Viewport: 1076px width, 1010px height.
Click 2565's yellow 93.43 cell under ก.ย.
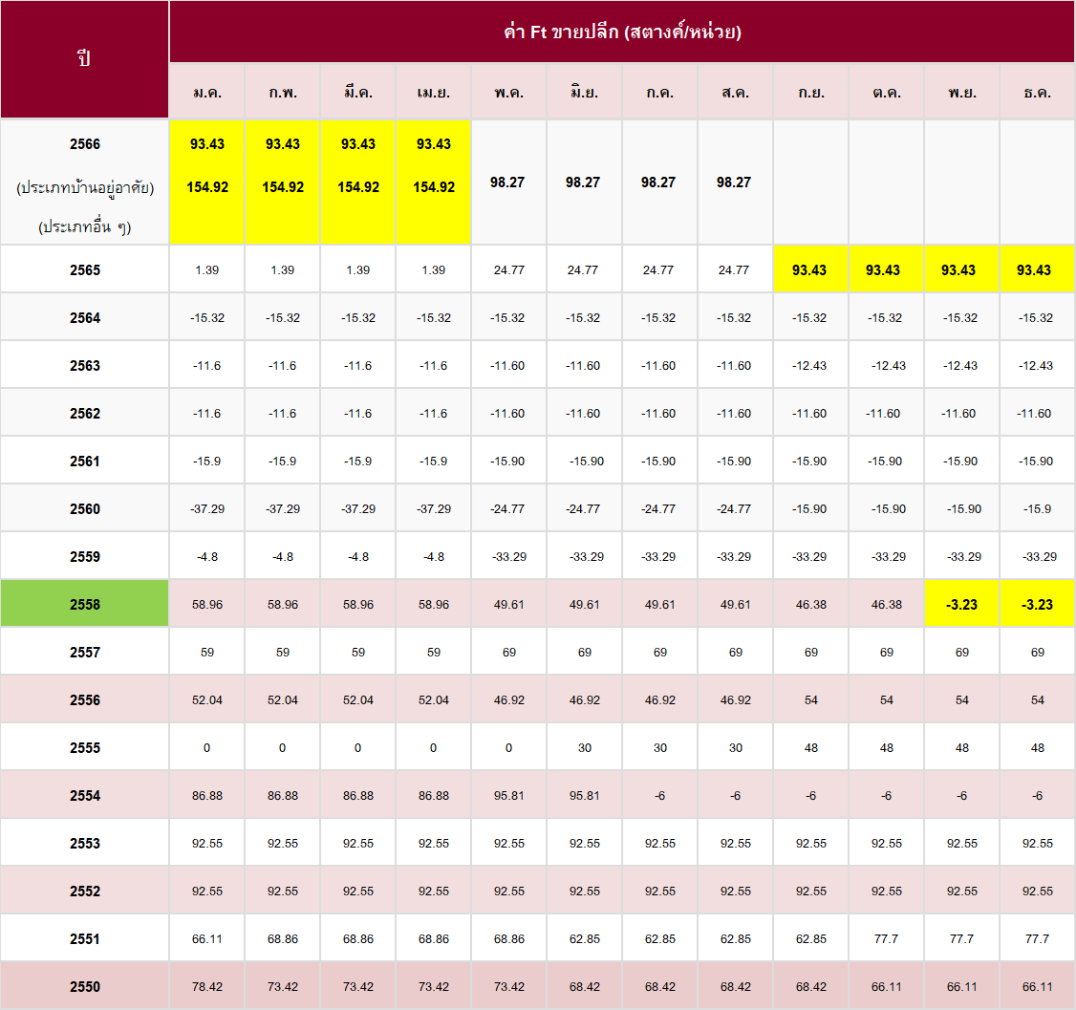tap(810, 269)
